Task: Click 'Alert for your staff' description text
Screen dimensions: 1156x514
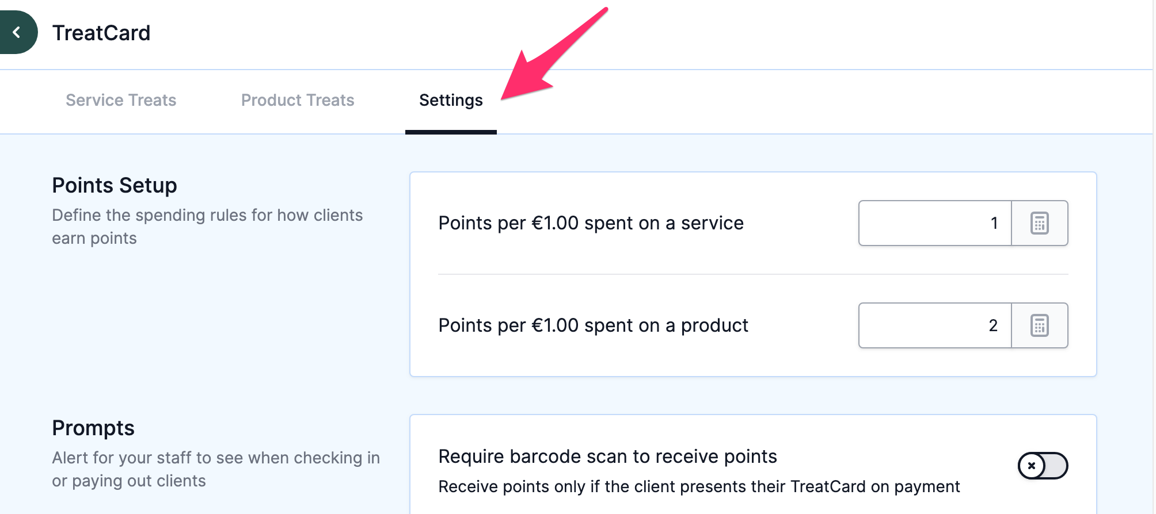Action: point(216,469)
